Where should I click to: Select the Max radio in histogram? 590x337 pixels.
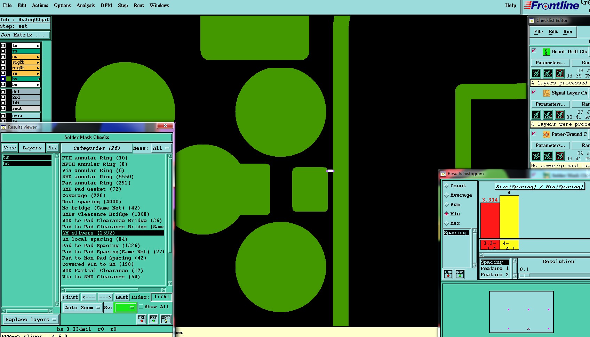(447, 223)
